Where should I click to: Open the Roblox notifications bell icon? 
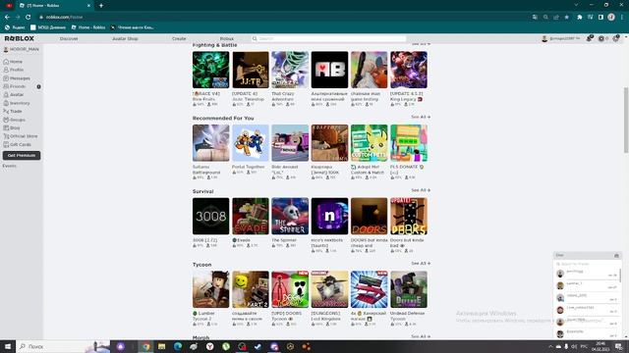click(590, 38)
